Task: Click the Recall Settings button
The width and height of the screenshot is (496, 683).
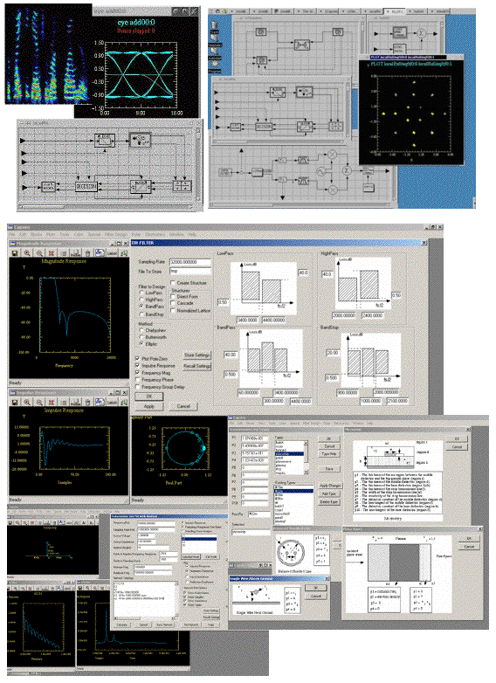Action: click(196, 366)
